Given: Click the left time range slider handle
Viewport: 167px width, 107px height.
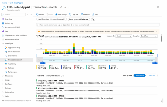Looking at the screenshot, I should tap(43, 62).
